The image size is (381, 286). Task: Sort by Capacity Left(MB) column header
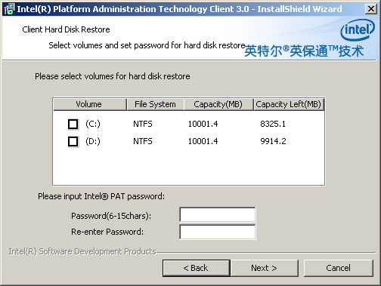click(x=289, y=104)
